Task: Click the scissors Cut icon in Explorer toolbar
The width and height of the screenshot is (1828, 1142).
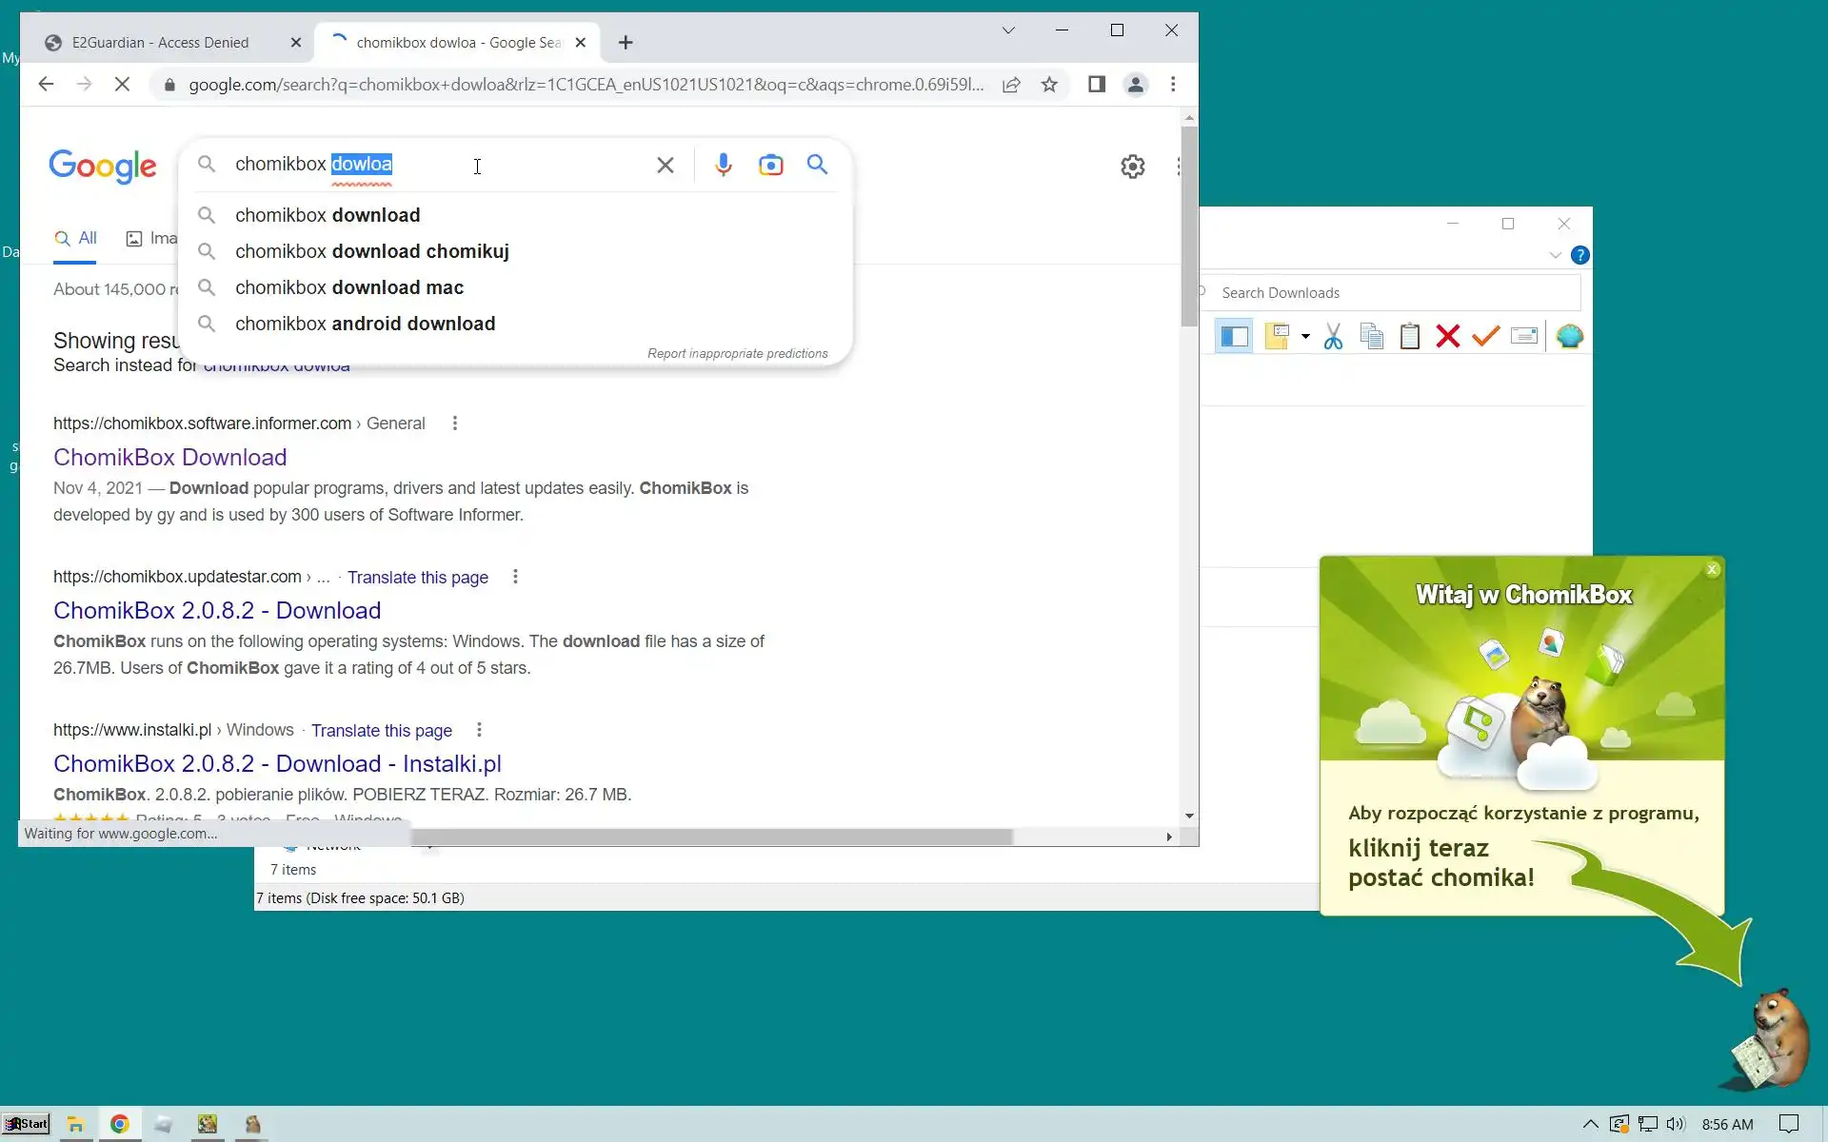Action: tap(1333, 337)
